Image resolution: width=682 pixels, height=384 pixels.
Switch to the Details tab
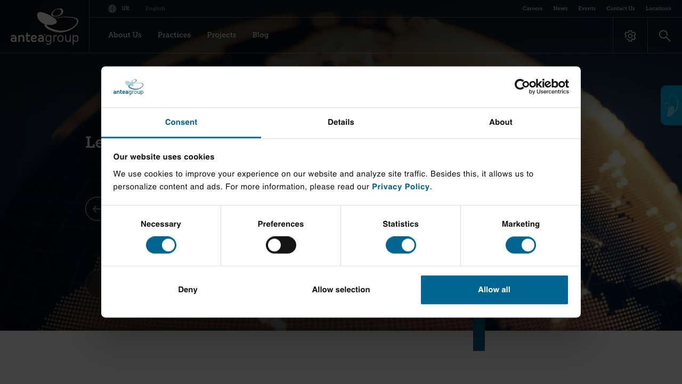(341, 122)
